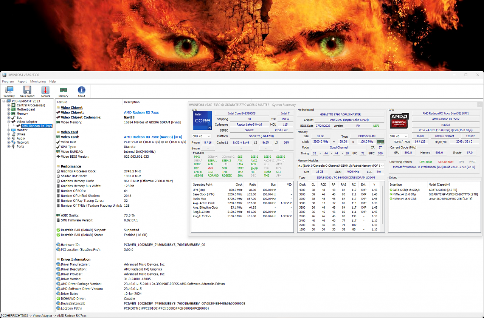The height and width of the screenshot is (318, 484).
Task: Collapse the Video Adapter tree node
Action: (9, 122)
